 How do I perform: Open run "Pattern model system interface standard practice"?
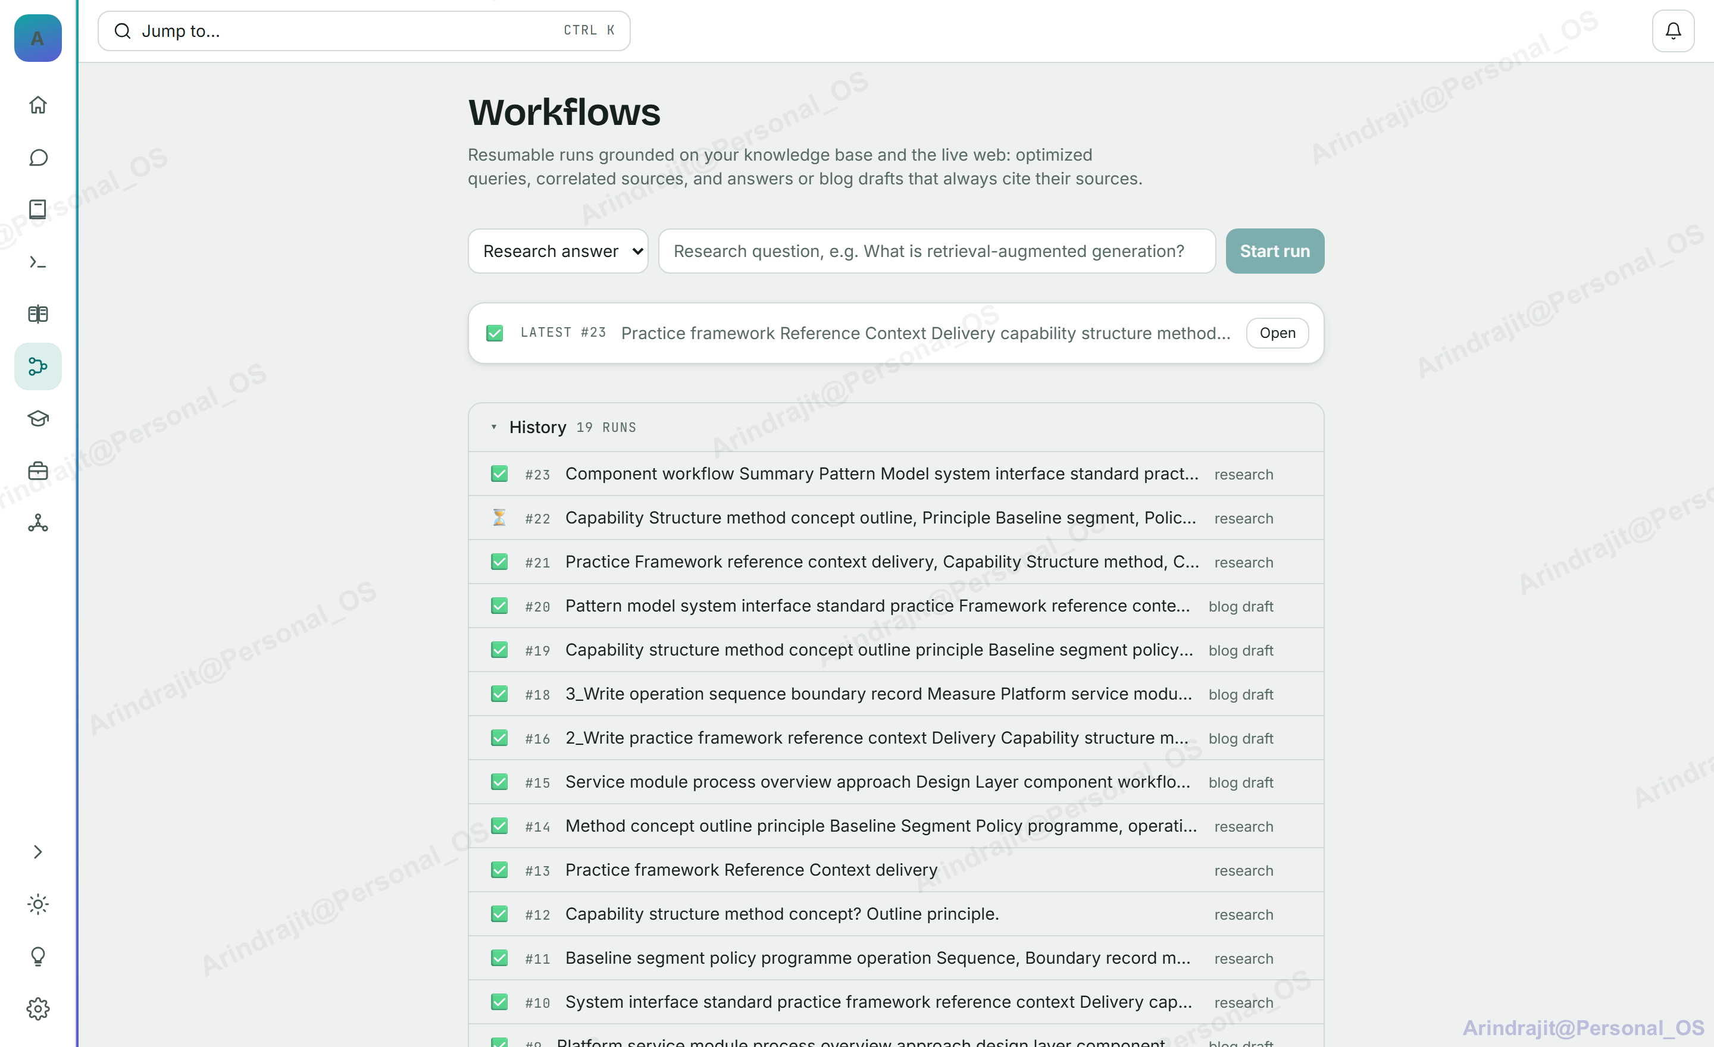click(x=896, y=606)
